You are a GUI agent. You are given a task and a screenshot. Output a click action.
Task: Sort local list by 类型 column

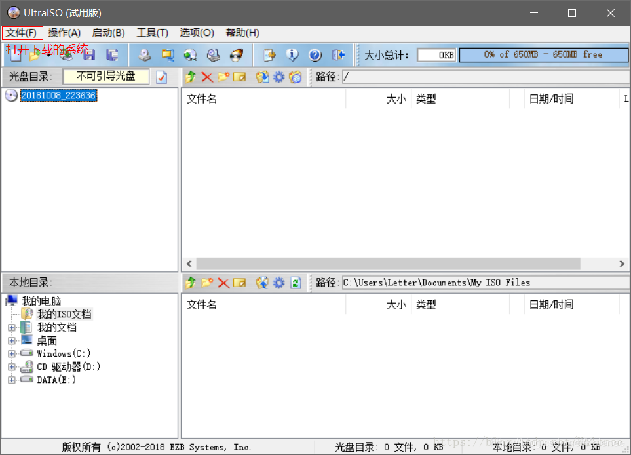point(460,304)
